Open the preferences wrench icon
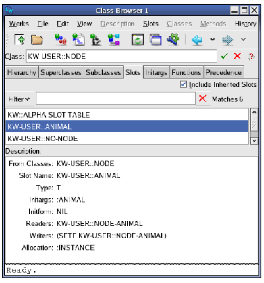 pyautogui.click(x=173, y=40)
